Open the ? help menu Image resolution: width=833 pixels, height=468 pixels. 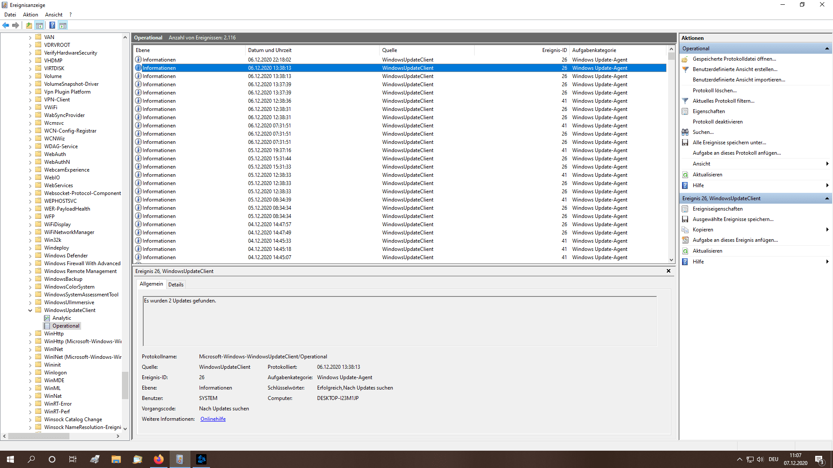[x=70, y=15]
